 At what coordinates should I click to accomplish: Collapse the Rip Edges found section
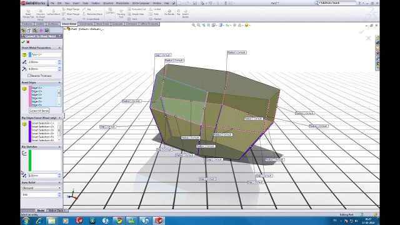[x=59, y=118]
